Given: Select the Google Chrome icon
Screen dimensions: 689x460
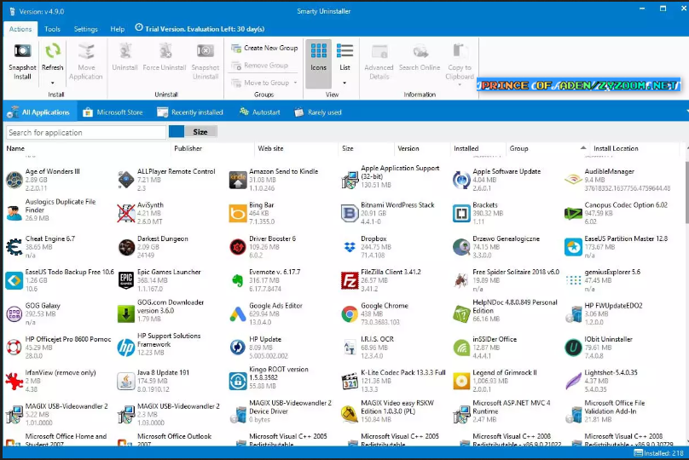Looking at the screenshot, I should [x=350, y=313].
